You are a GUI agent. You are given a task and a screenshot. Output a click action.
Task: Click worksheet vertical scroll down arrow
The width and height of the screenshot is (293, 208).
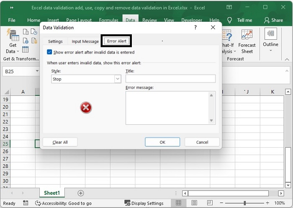point(288,185)
